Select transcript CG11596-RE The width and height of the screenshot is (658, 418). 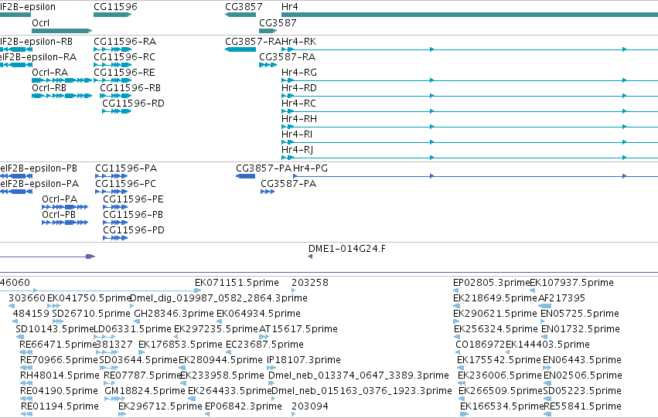[x=124, y=73]
